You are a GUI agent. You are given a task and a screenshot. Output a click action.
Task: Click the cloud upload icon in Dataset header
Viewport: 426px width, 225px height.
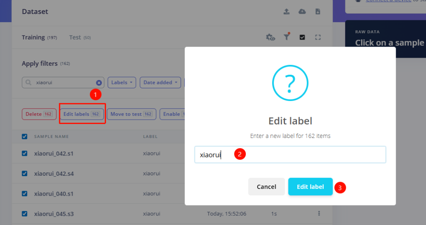(x=302, y=12)
